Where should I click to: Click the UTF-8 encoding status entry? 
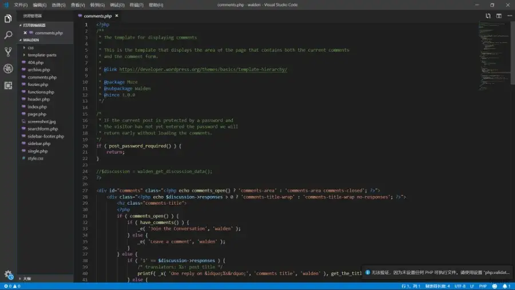click(460, 287)
